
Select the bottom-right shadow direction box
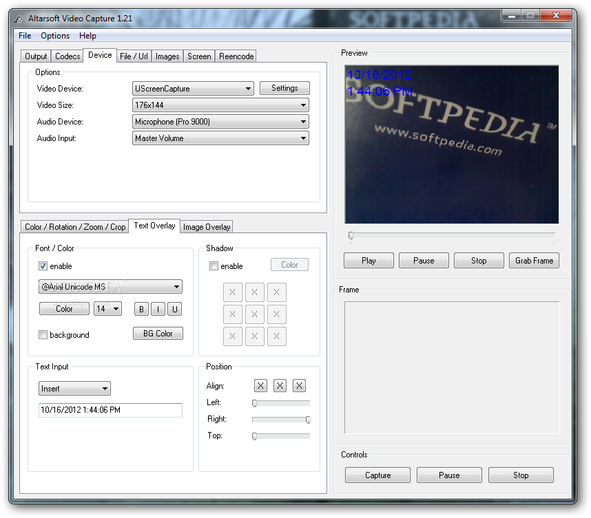(277, 336)
